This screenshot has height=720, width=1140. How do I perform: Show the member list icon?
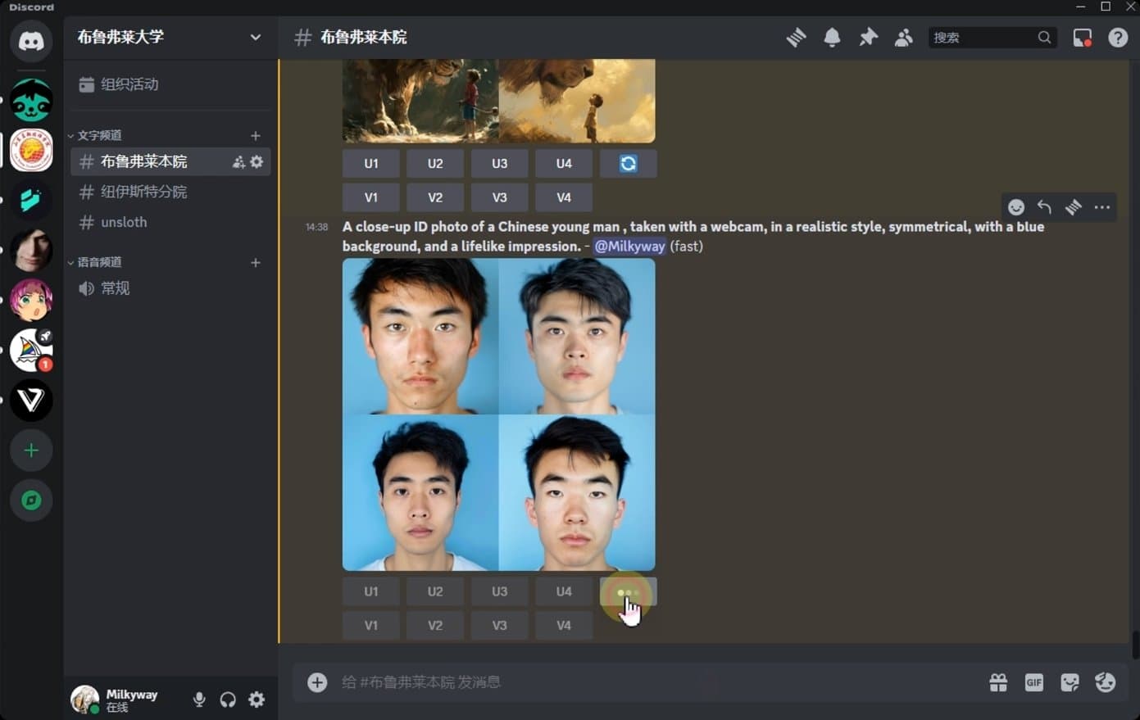pos(903,37)
